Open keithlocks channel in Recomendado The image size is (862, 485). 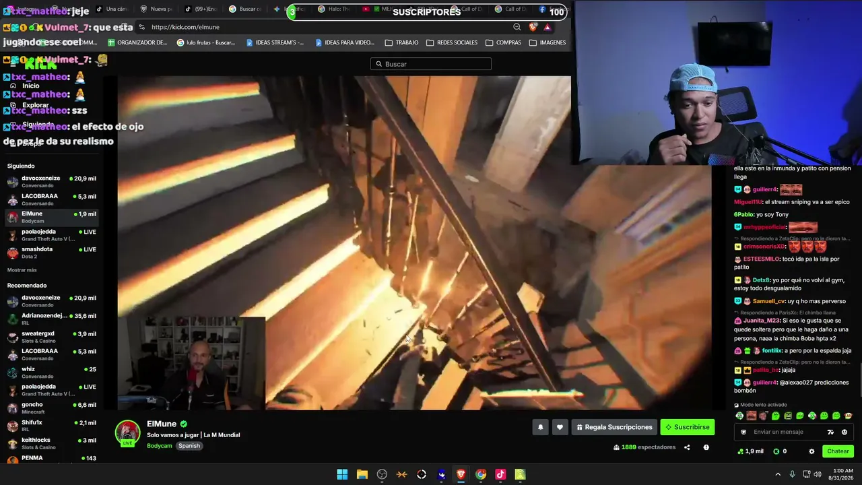pyautogui.click(x=52, y=443)
